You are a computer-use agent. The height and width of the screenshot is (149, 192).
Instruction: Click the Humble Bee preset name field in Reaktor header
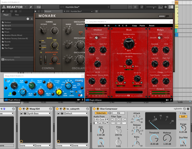coord(85,7)
